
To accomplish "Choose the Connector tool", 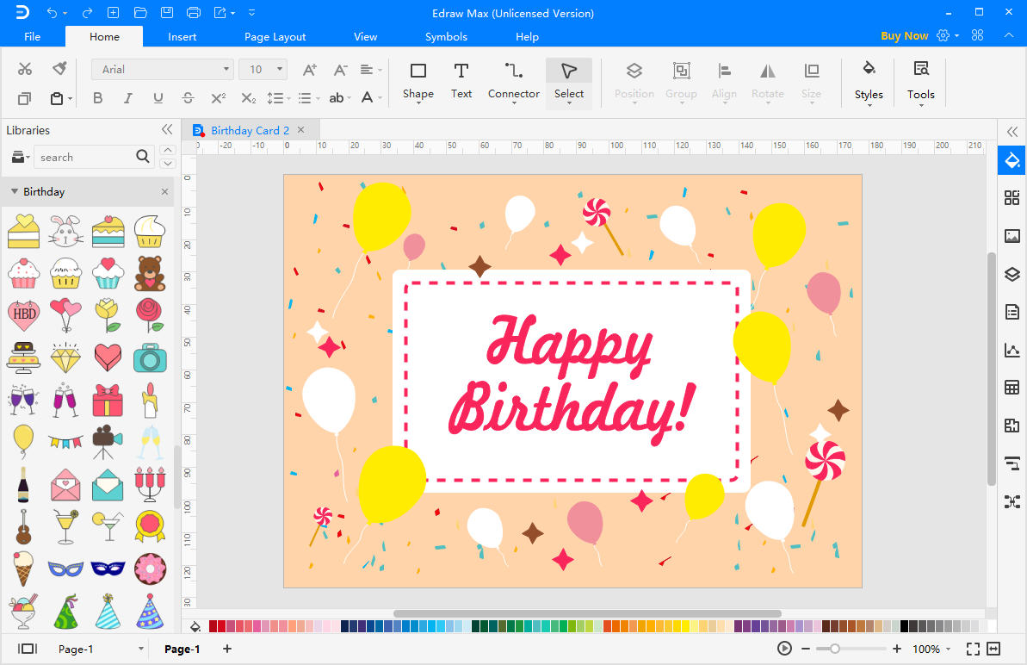I will (513, 80).
